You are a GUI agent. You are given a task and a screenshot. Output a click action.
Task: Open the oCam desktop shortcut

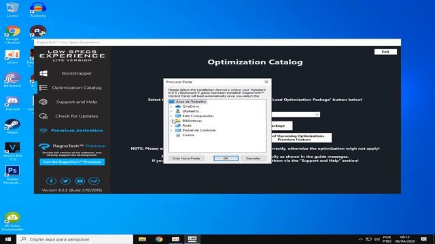(x=12, y=57)
